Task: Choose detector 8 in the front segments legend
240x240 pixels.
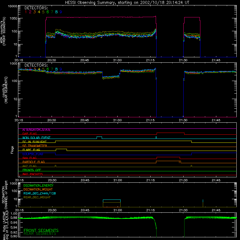Action: (56, 12)
